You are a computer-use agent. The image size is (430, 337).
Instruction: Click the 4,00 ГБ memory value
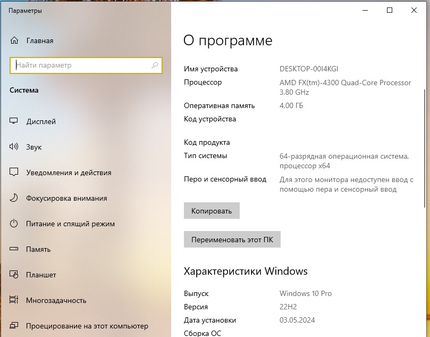(291, 105)
